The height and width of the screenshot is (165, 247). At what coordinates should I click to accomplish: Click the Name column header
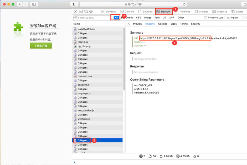[76, 24]
